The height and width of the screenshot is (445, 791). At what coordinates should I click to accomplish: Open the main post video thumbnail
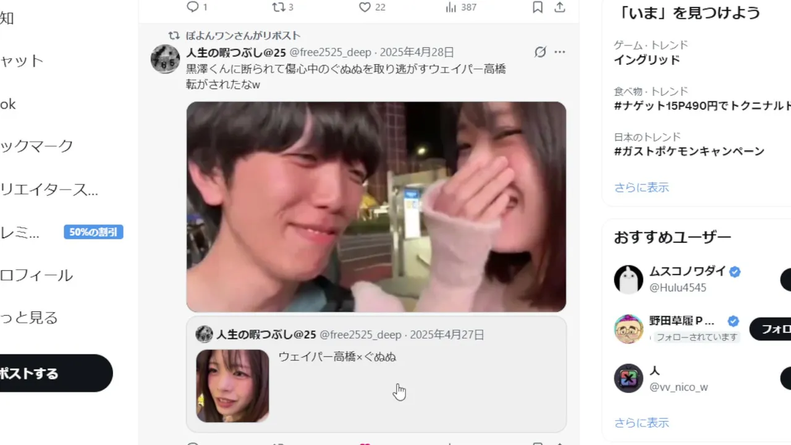(376, 206)
